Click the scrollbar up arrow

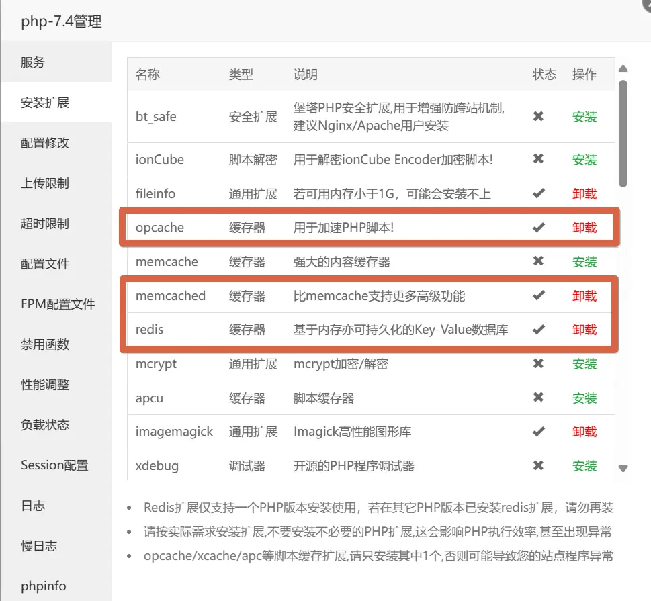623,69
